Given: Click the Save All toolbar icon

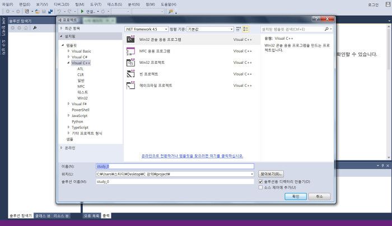Looking at the screenshot, I should (50, 11).
